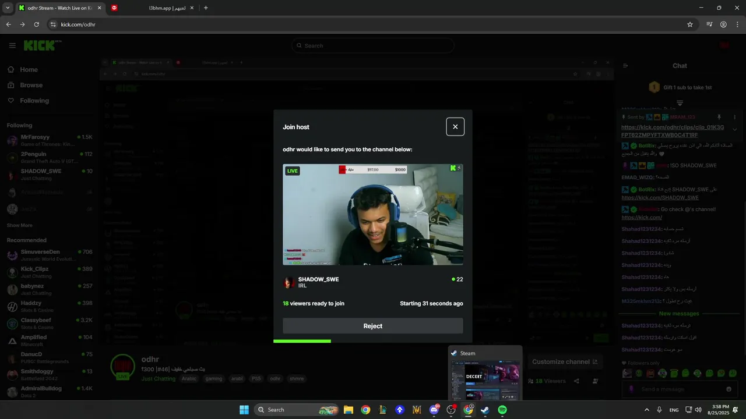Toggle the Kick sidebar hamburger menu

12,45
